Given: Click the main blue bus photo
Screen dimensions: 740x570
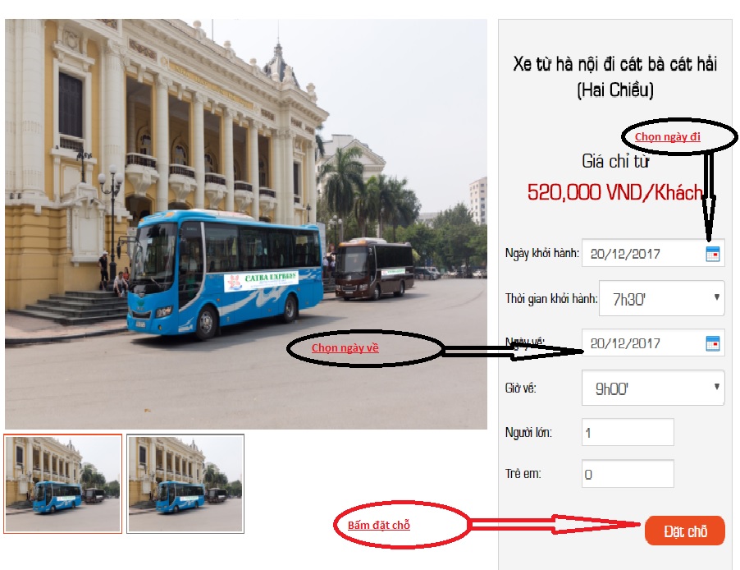Looking at the screenshot, I should (x=246, y=224).
